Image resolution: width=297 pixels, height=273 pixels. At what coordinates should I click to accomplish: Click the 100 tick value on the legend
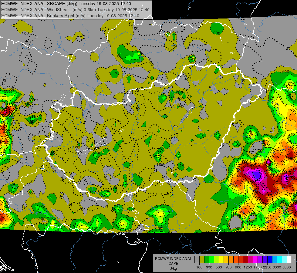[x=199, y=267]
